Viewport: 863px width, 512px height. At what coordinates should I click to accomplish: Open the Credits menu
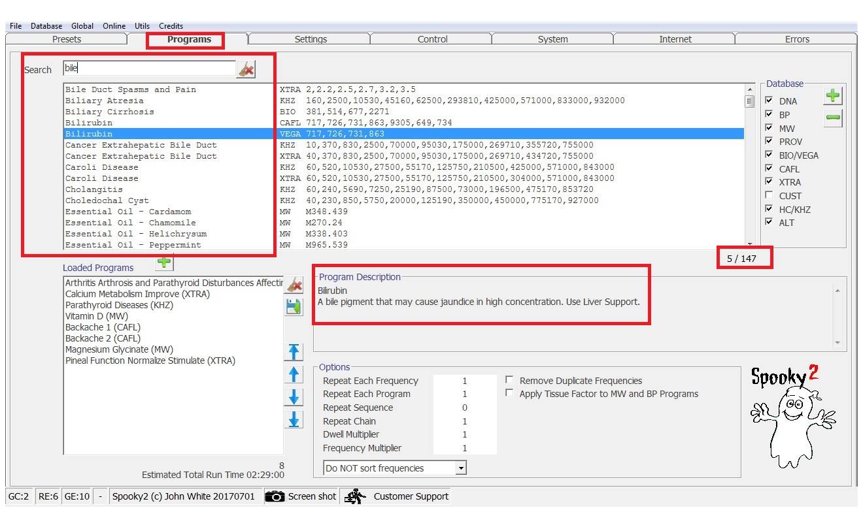(x=171, y=26)
